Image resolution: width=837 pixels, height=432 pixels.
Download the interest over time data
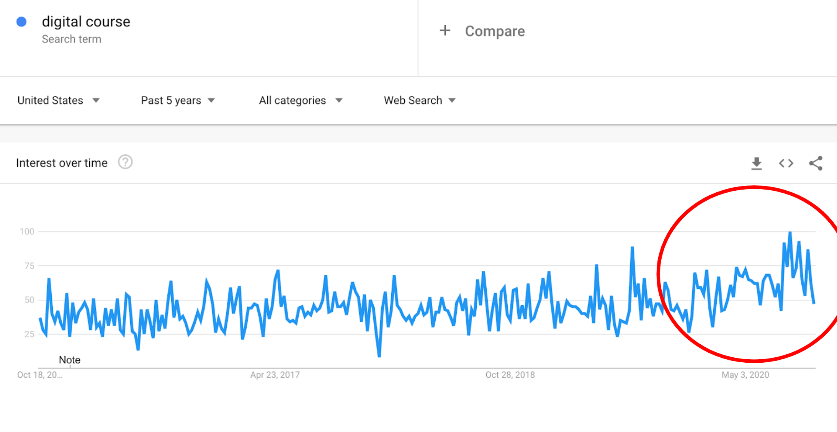click(x=756, y=163)
